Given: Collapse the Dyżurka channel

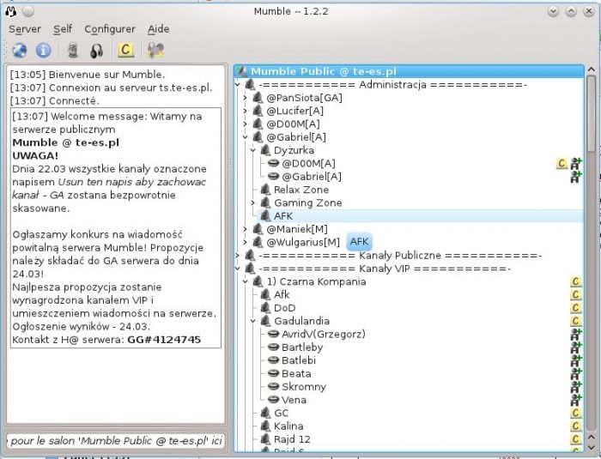Looking at the screenshot, I should pyautogui.click(x=253, y=150).
